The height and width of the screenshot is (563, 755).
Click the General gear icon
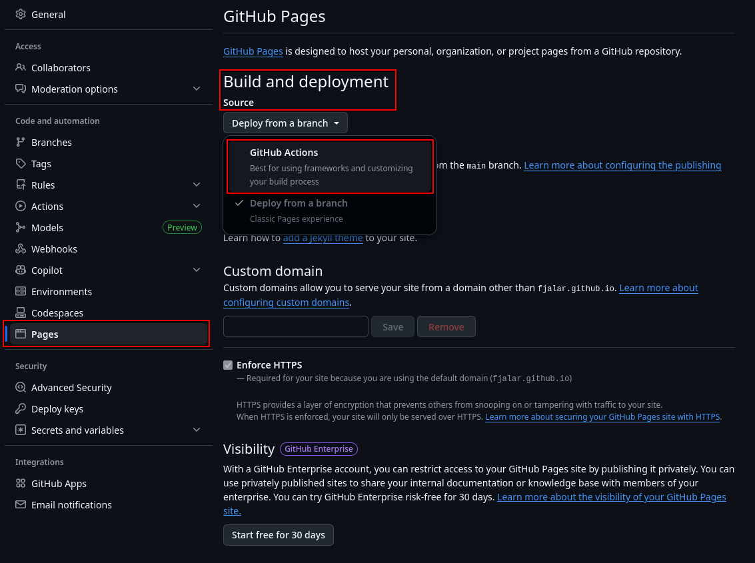20,15
